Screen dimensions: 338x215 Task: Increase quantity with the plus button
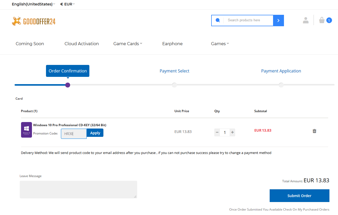(232, 132)
